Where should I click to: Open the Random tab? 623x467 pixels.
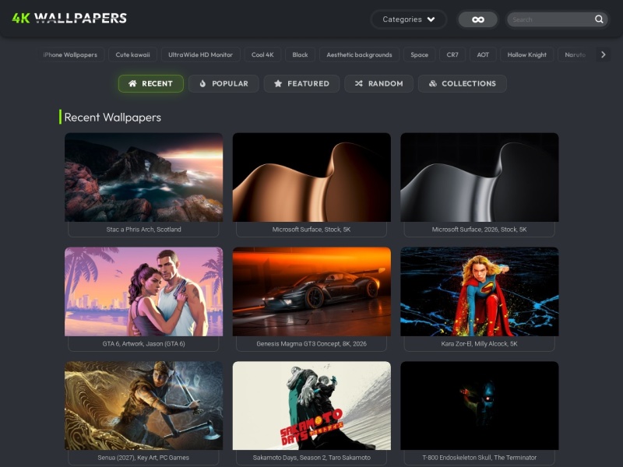pos(378,84)
